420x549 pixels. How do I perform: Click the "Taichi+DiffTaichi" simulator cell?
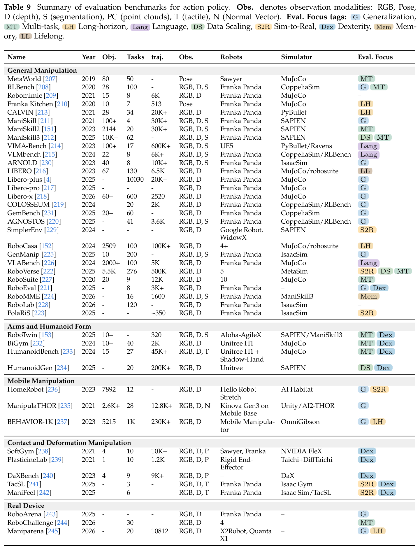point(307,460)
